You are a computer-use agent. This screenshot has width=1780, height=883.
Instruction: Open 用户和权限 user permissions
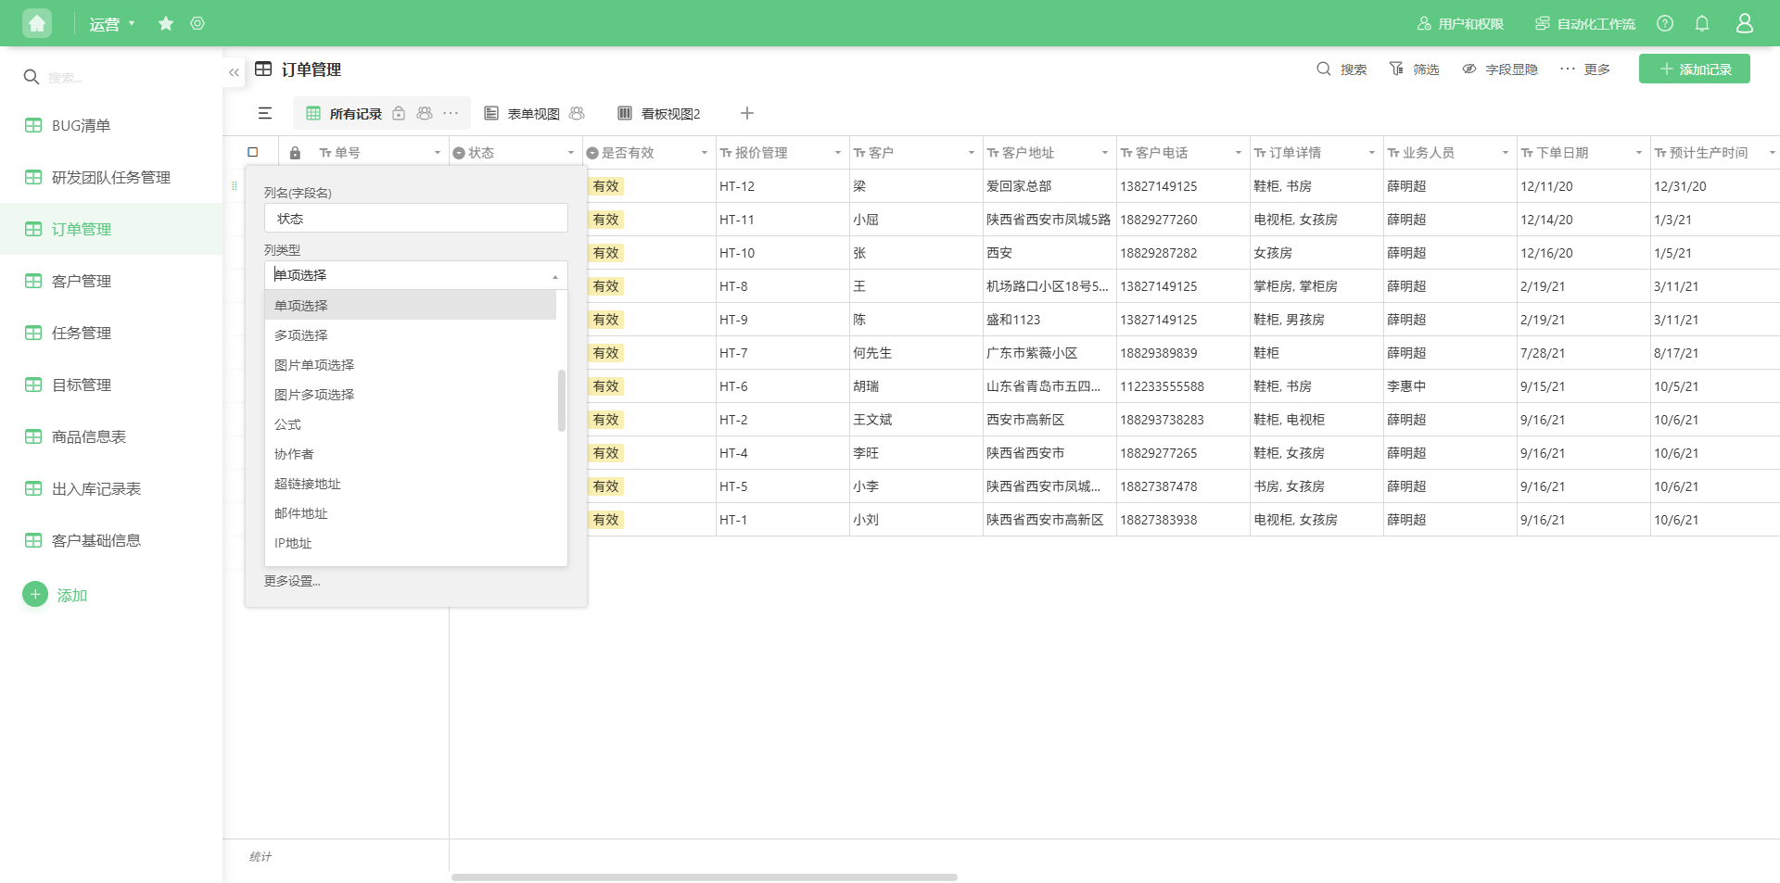click(1459, 23)
